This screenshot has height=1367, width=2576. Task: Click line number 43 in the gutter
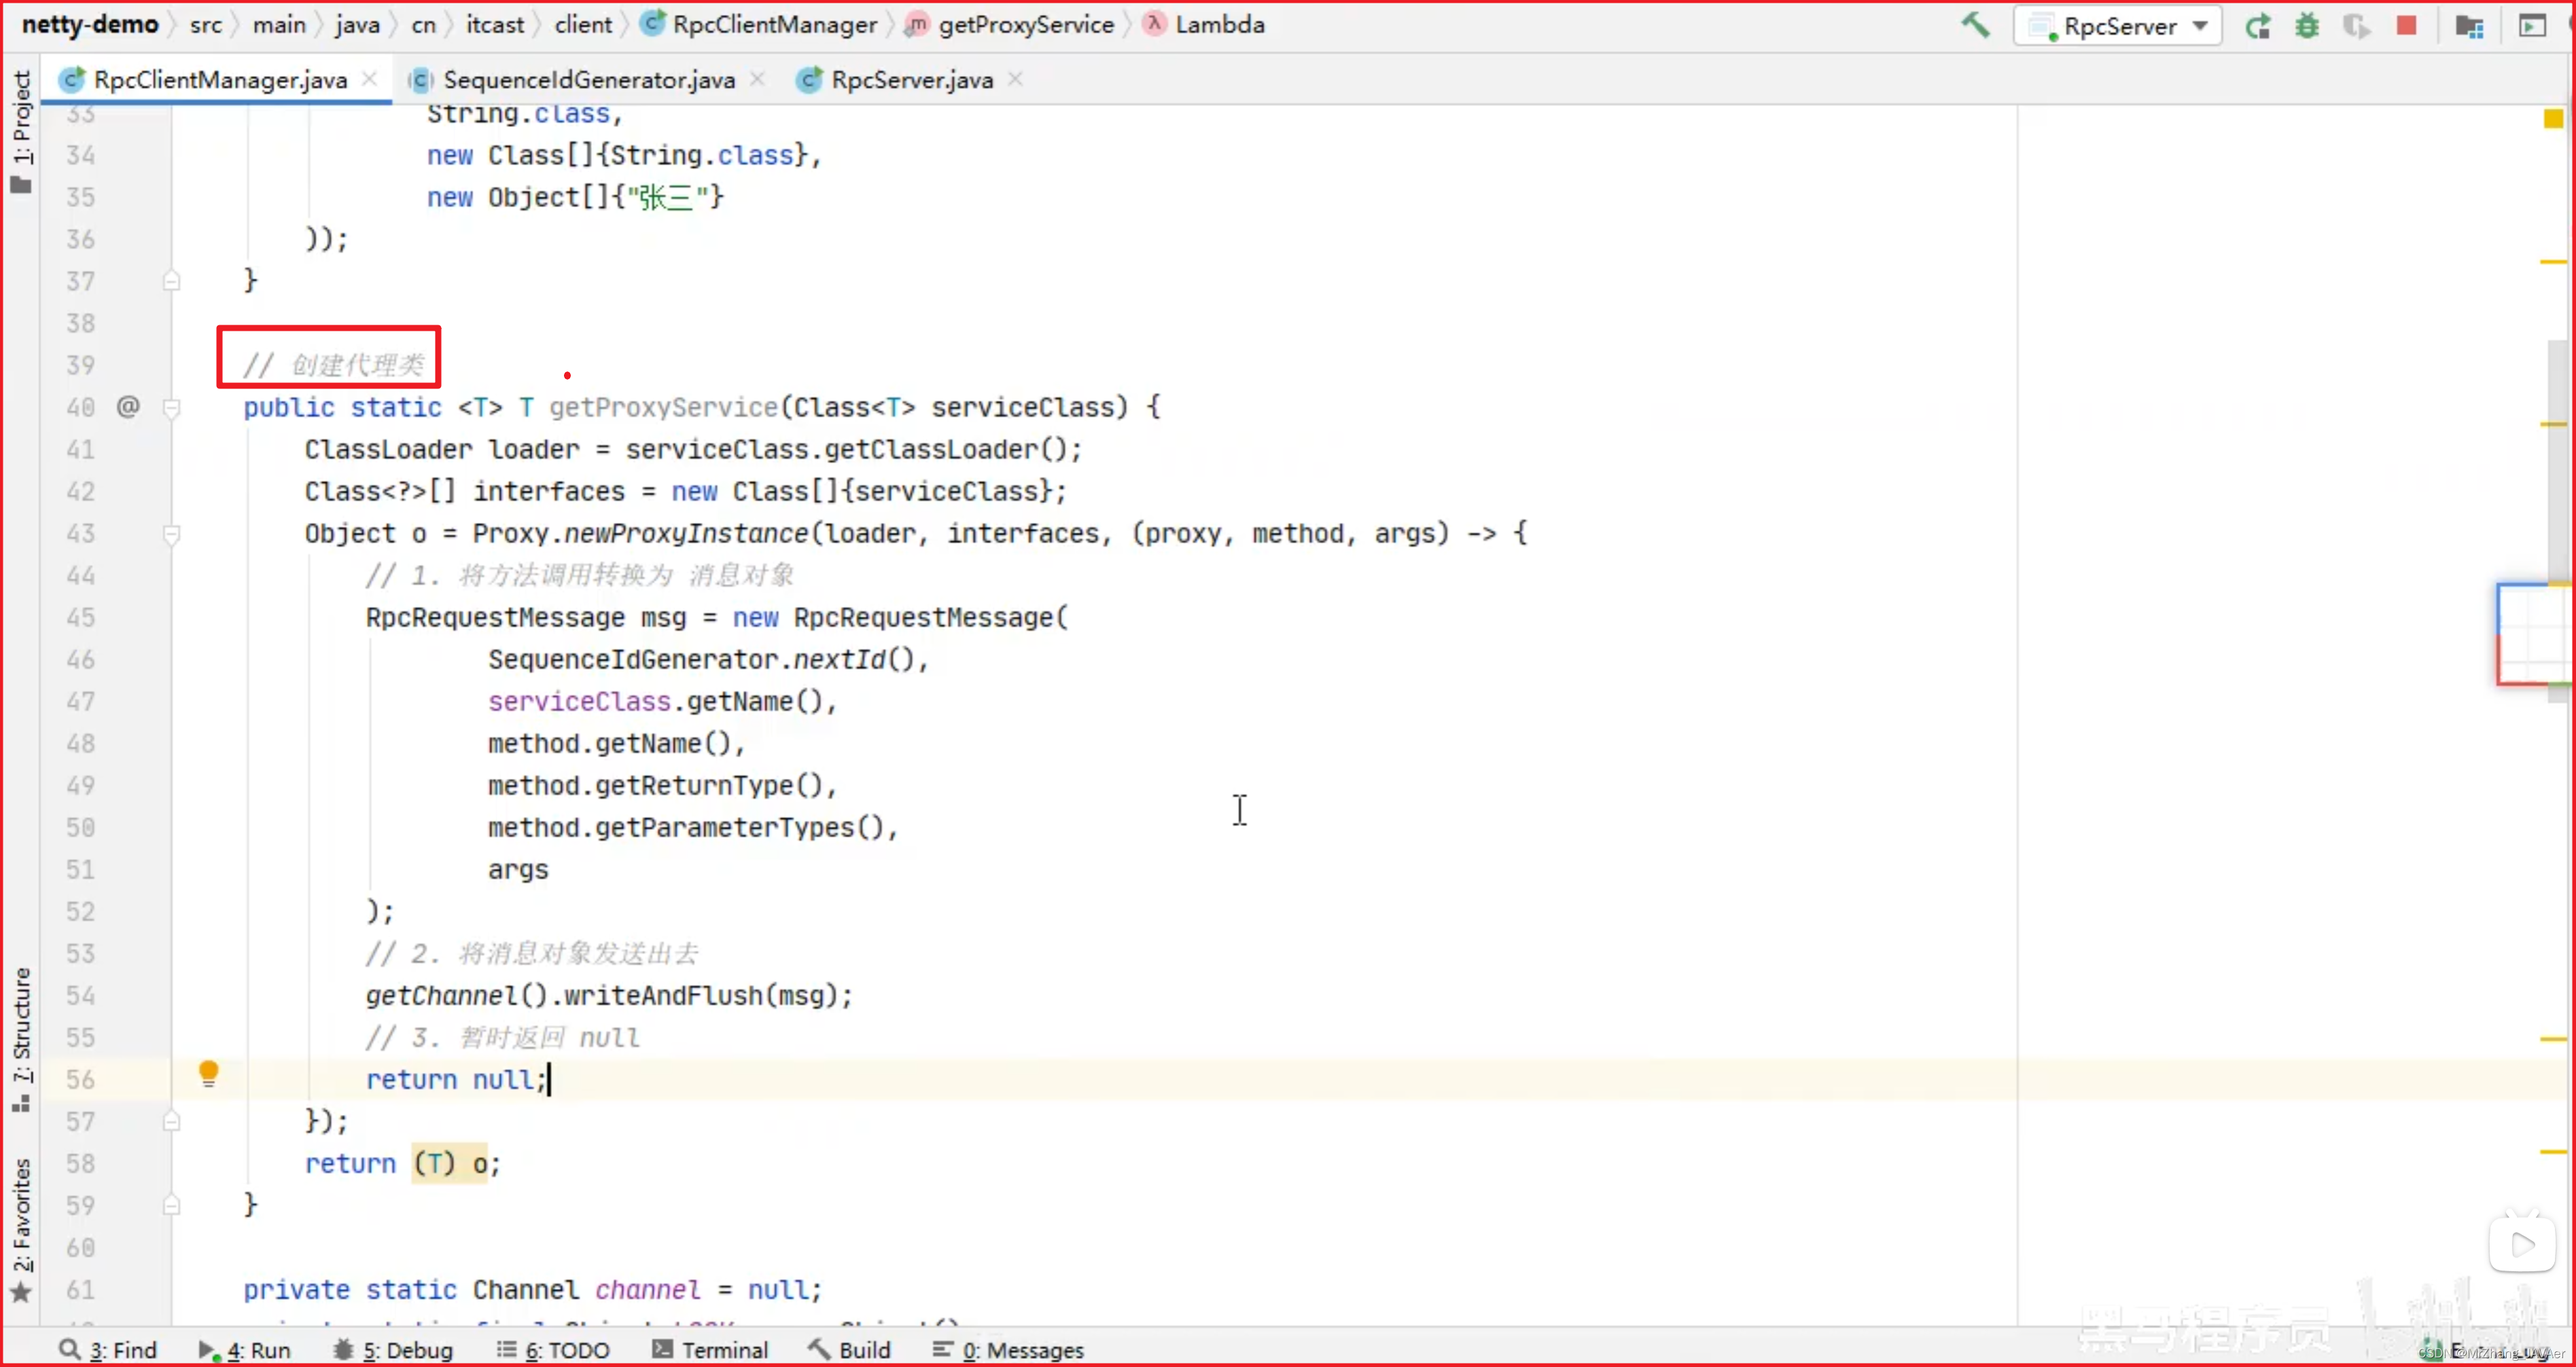pyautogui.click(x=81, y=534)
